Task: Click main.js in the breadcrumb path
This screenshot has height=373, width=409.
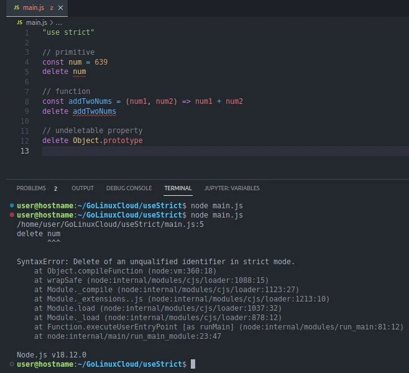Action: (37, 23)
